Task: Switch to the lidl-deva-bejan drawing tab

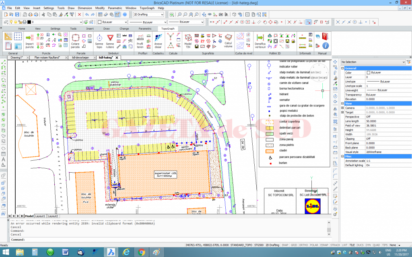Action: 80,57
